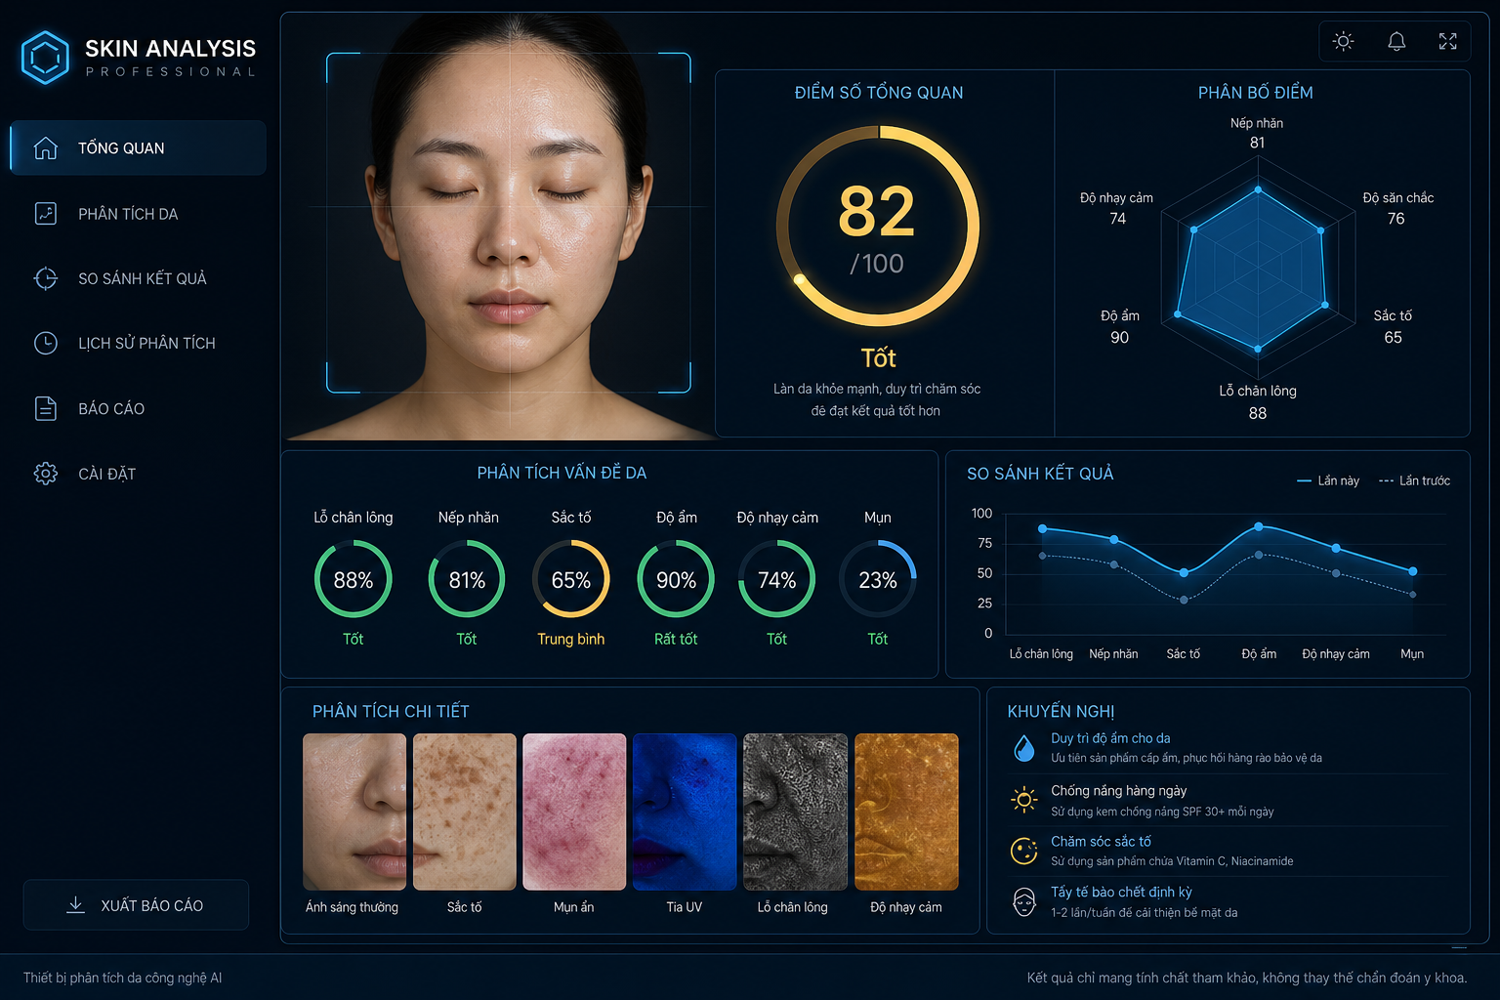Click the clock icon beside Lịch sử phân tích
Screen dimensions: 1500x1000
[46, 343]
